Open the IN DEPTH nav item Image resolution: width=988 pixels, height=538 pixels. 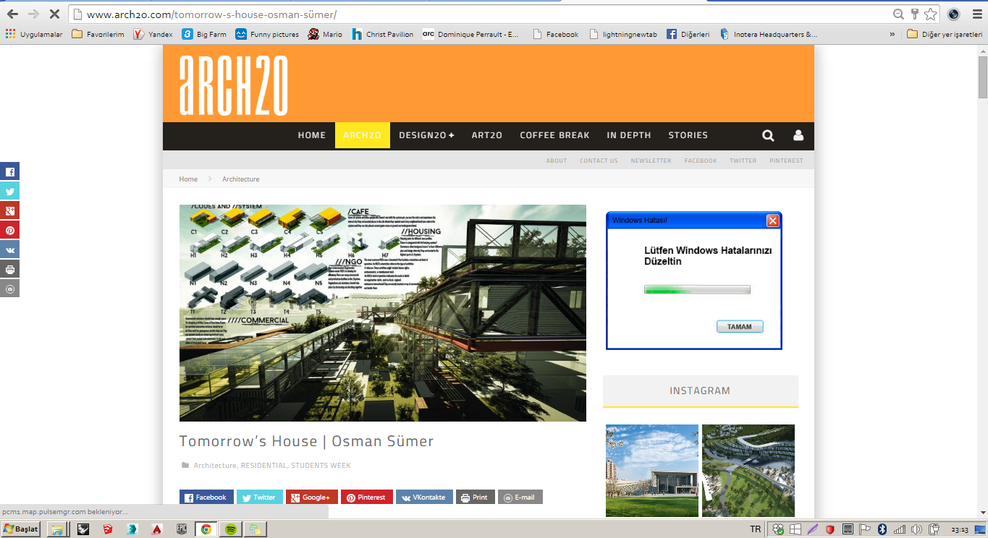click(x=629, y=135)
